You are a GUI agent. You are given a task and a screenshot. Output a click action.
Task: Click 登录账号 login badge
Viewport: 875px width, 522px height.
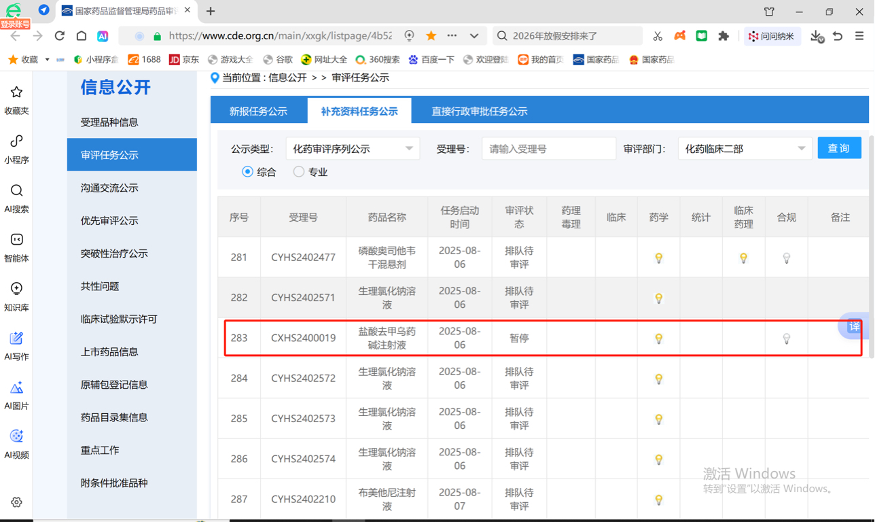[15, 24]
